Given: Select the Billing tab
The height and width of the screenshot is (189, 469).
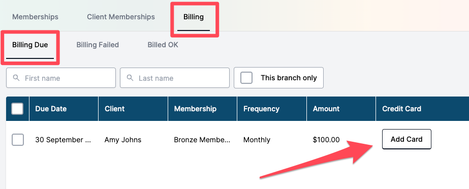Looking at the screenshot, I should coord(194,17).
